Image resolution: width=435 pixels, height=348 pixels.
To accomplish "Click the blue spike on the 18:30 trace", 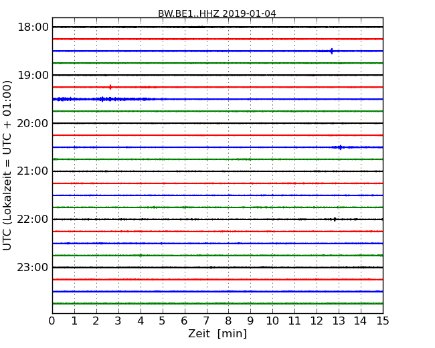I will pos(331,51).
